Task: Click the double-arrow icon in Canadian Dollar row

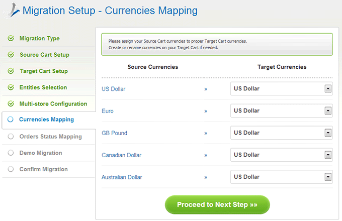Action: click(x=206, y=156)
